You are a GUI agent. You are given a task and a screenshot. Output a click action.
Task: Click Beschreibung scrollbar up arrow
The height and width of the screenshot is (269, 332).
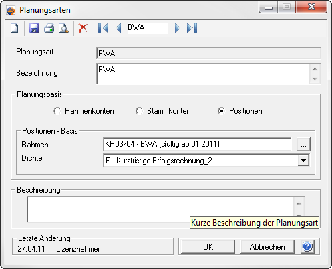click(x=299, y=203)
